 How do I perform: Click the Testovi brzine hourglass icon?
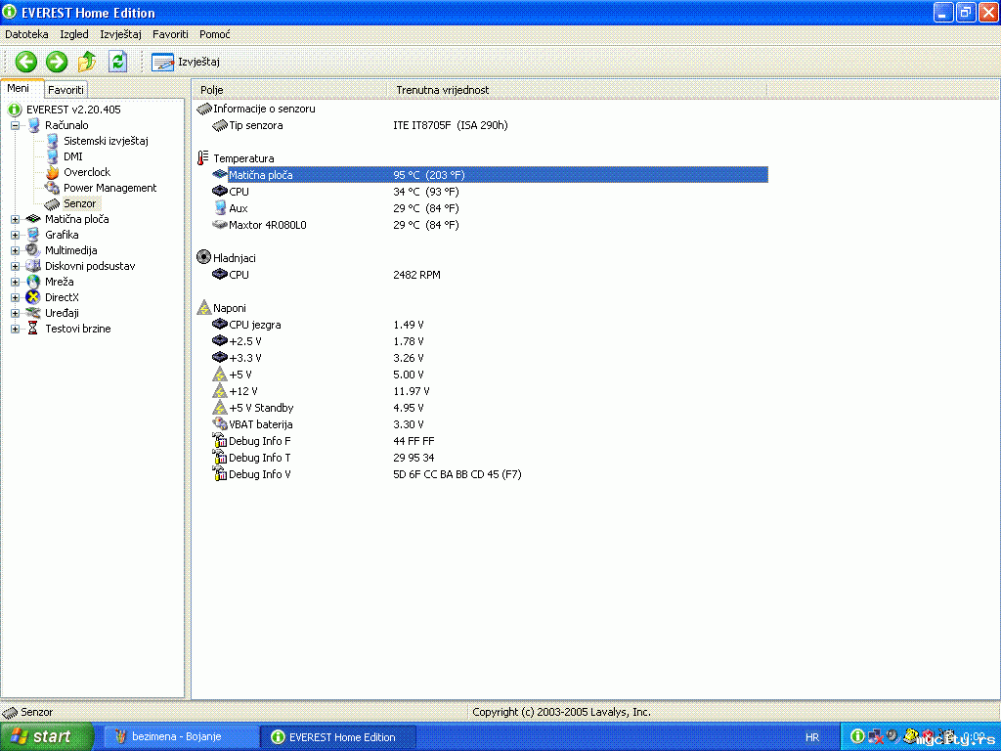[x=33, y=329]
